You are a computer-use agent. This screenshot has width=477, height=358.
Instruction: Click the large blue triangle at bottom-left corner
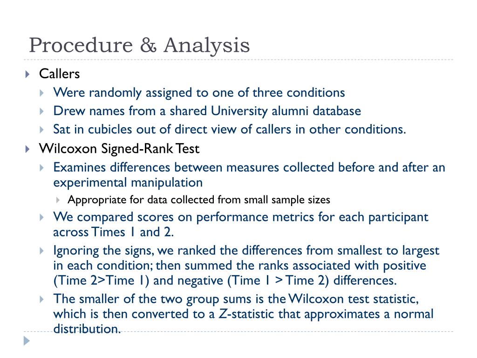coord(27,341)
